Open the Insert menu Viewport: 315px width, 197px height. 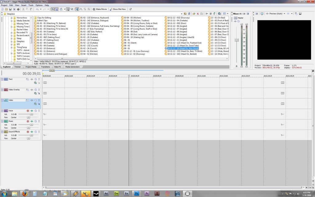coord(24,5)
